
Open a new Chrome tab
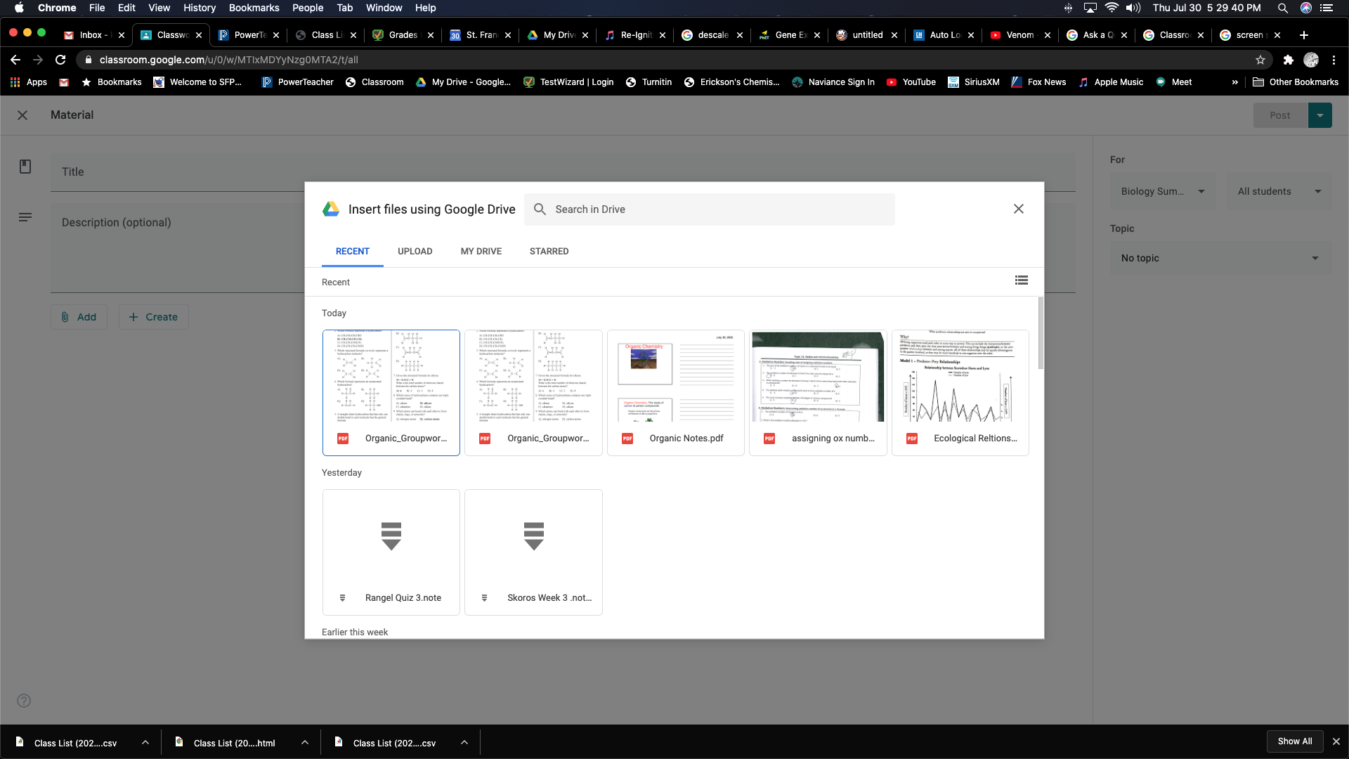tap(1304, 35)
